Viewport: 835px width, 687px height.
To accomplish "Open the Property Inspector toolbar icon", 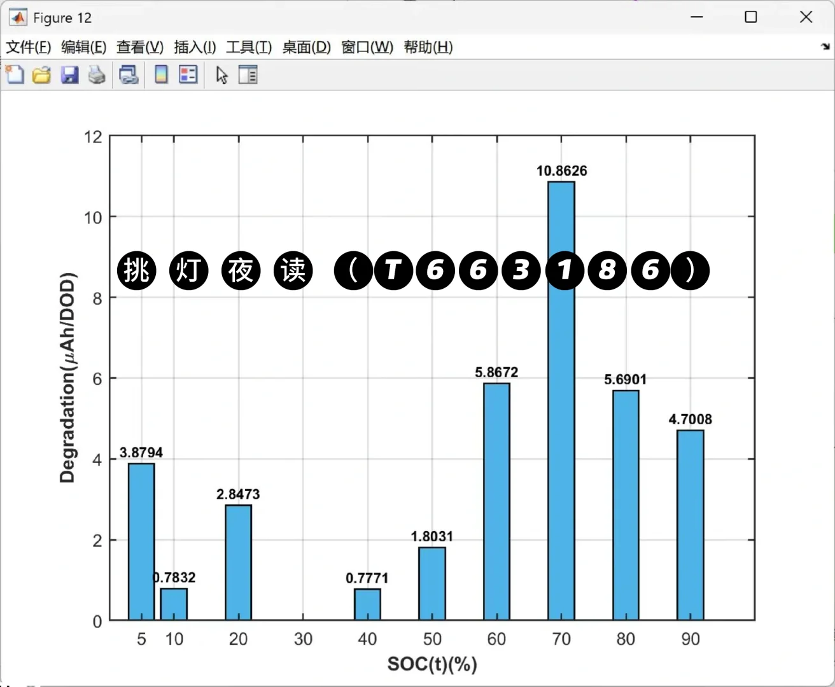I will pos(248,75).
